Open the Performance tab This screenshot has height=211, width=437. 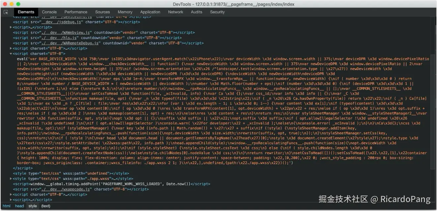click(x=76, y=12)
